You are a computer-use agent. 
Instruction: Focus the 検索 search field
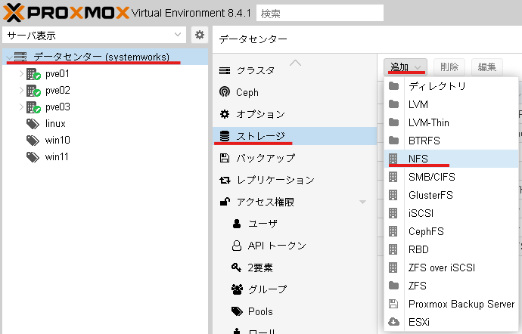(x=319, y=14)
